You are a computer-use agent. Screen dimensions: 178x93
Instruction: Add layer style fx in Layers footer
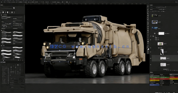[x=169, y=70]
